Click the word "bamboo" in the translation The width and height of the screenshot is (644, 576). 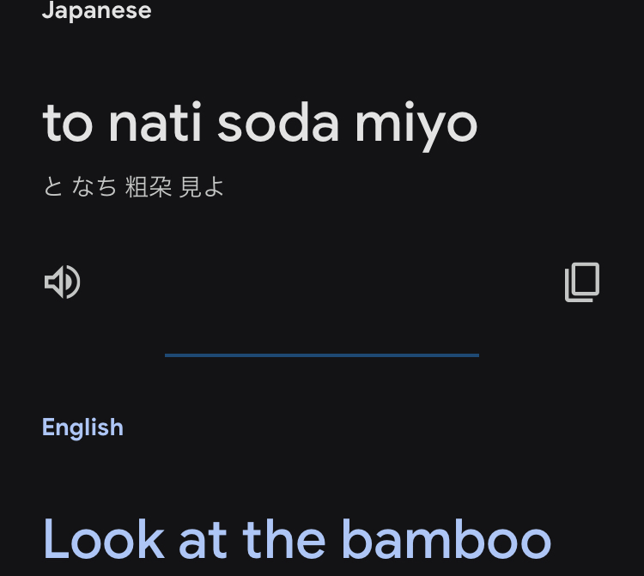tap(446, 539)
